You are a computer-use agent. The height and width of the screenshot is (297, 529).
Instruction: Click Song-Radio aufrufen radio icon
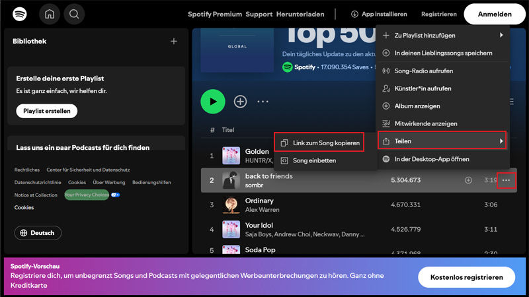pos(386,71)
